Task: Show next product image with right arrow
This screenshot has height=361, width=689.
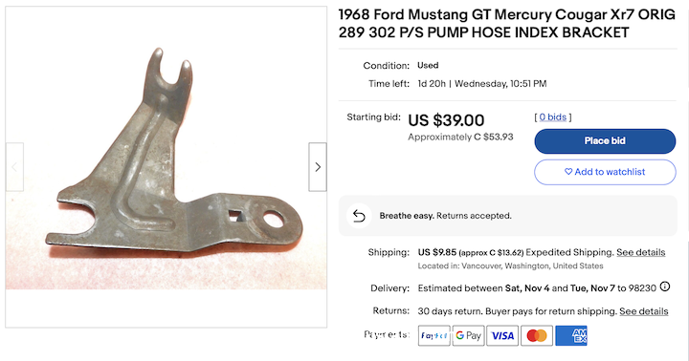Action: (318, 167)
